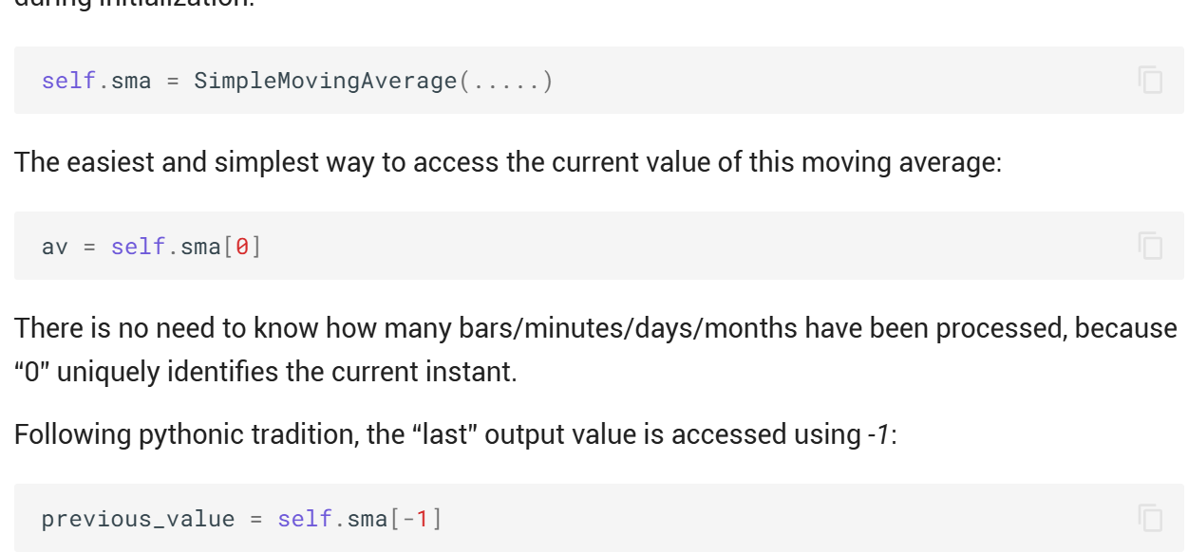Click the av variable in second snippet
Viewport: 1188px width, 552px height.
click(55, 247)
